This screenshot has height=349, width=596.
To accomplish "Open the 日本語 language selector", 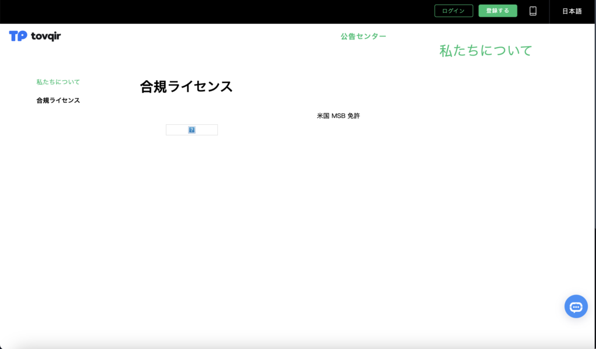I will coord(572,12).
